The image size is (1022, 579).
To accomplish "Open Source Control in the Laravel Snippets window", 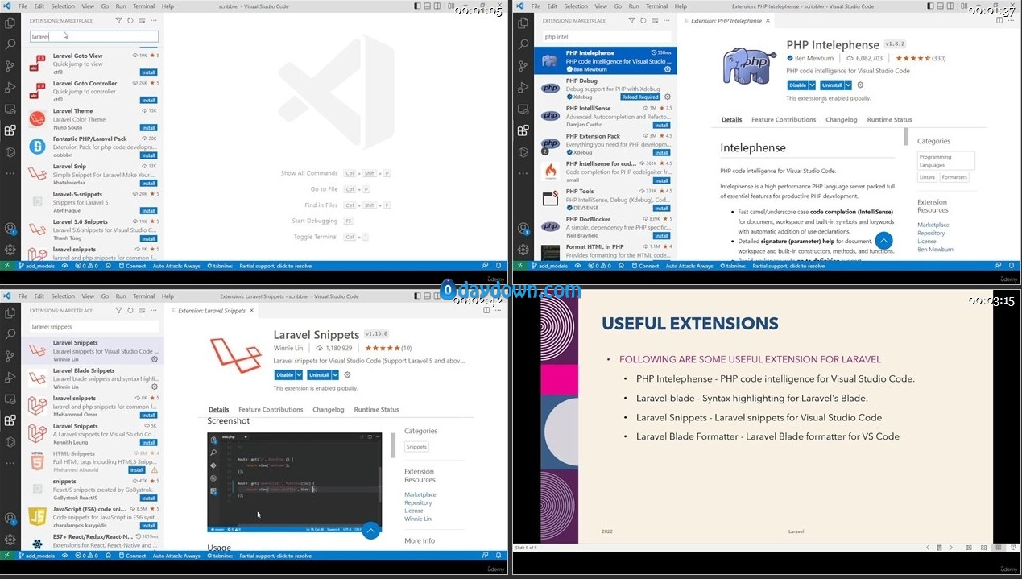I will (10, 356).
